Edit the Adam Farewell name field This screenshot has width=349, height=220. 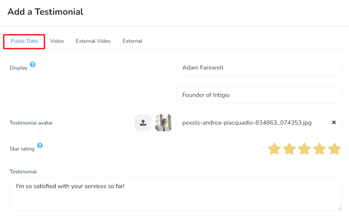tap(259, 68)
